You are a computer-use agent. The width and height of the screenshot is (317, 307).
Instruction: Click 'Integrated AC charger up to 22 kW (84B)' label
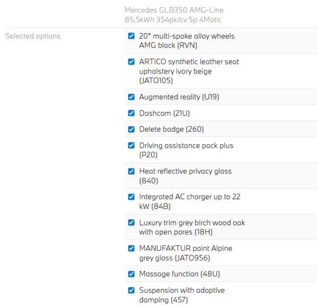[190, 202]
